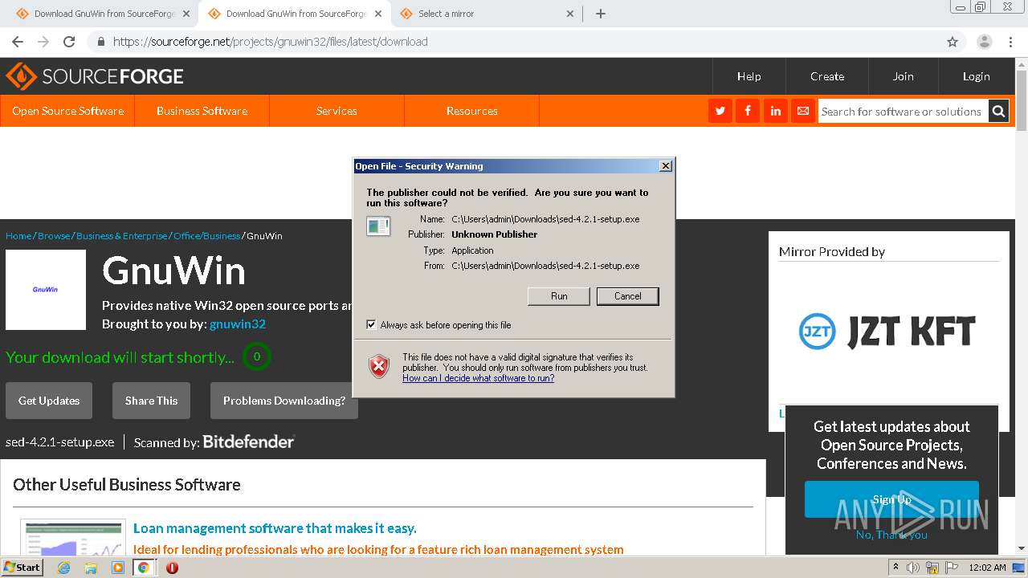The image size is (1028, 578).
Task: Bookmark this page with star icon
Action: [953, 42]
